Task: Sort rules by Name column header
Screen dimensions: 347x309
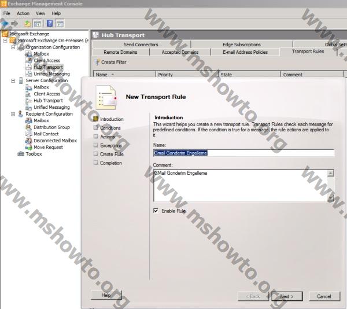Action: [x=124, y=75]
